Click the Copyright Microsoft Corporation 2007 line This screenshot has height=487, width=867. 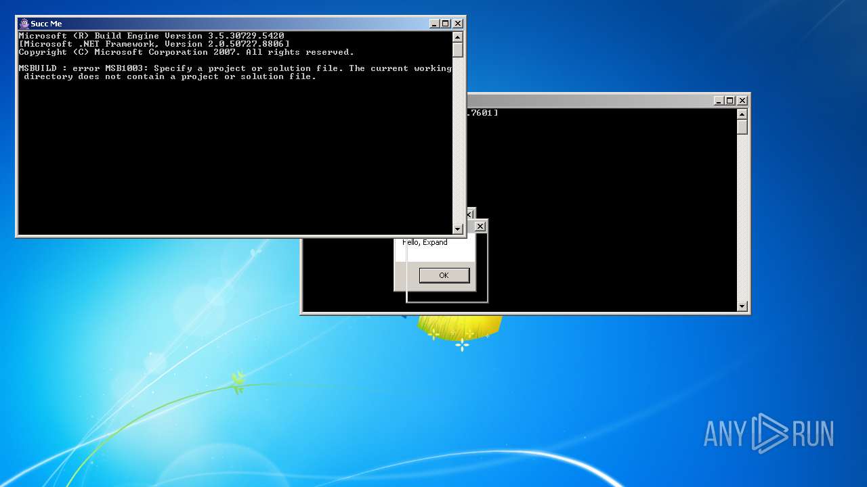pyautogui.click(x=186, y=52)
